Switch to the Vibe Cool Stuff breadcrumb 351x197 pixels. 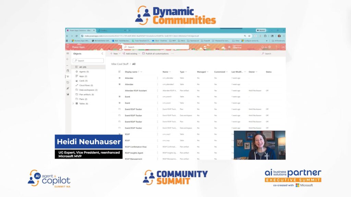coord(121,64)
